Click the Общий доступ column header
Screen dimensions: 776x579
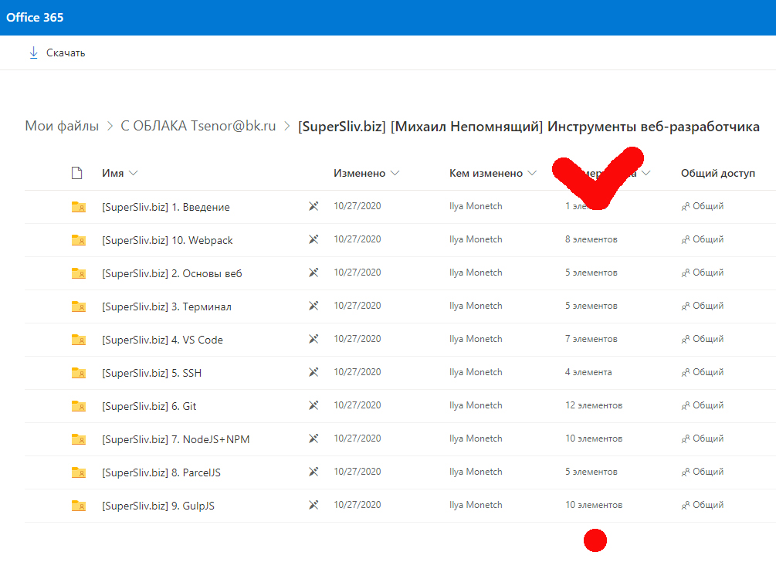pyautogui.click(x=717, y=173)
